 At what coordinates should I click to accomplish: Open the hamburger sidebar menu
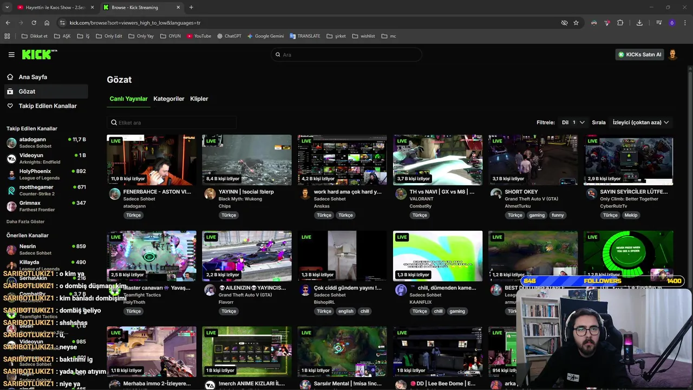click(x=11, y=55)
